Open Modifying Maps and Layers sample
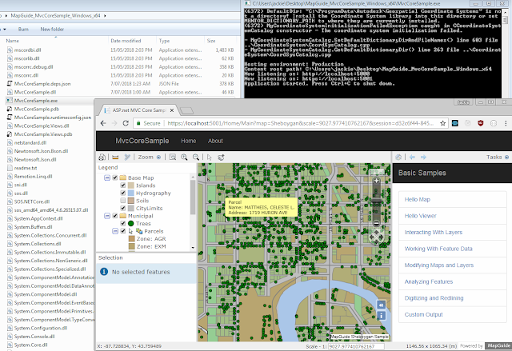Screen dimensions: 512x351 tap(439, 265)
